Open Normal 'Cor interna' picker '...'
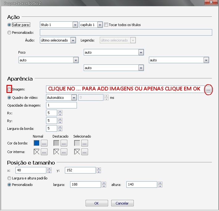This screenshot has height=211, width=219. [x=44, y=152]
